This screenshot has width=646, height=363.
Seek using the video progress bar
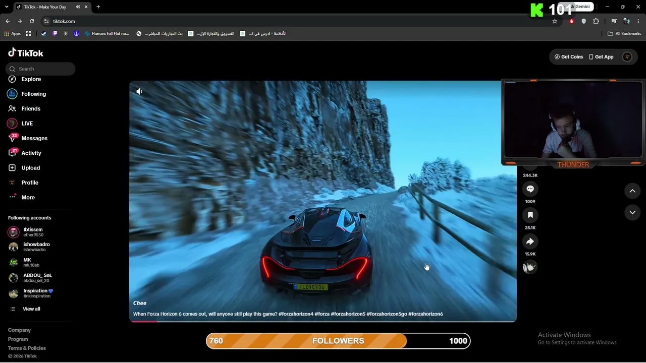[323, 321]
